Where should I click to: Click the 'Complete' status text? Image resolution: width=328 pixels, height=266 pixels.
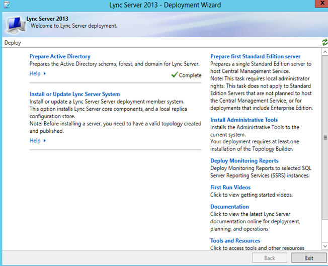click(190, 75)
